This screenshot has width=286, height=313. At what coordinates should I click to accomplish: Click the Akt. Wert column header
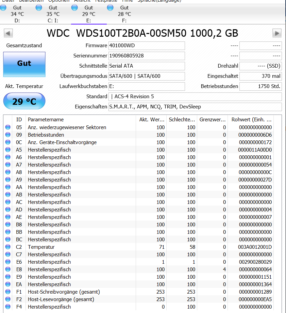(151, 120)
